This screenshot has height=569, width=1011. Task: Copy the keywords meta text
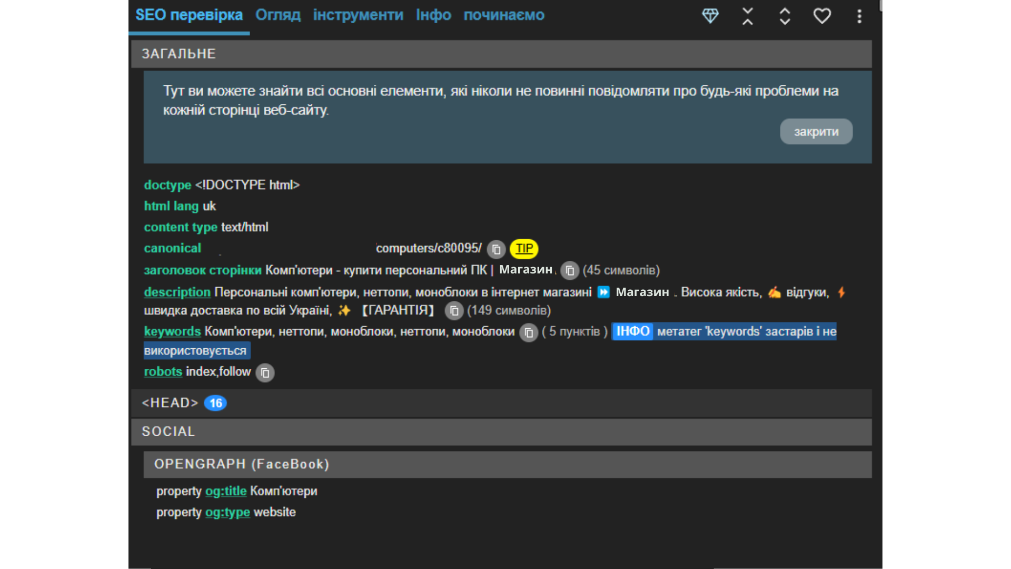click(529, 332)
